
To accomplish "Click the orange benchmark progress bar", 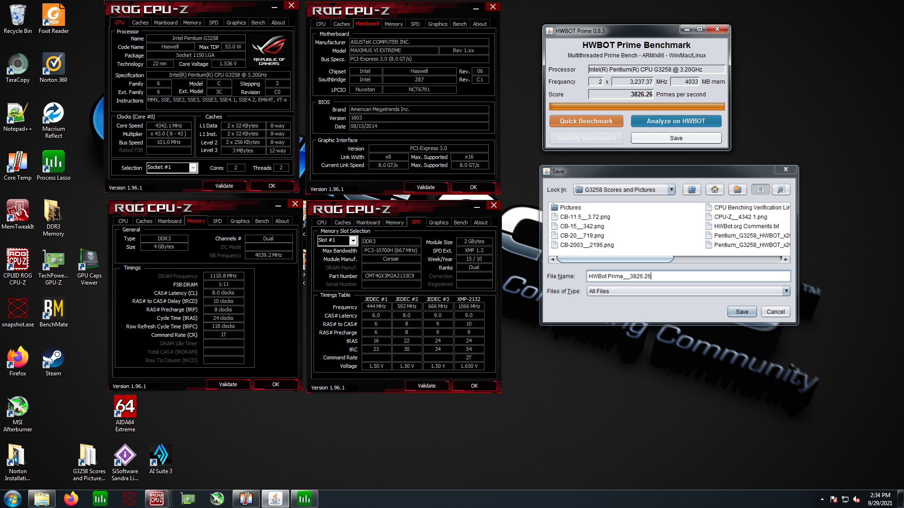I will pyautogui.click(x=637, y=107).
